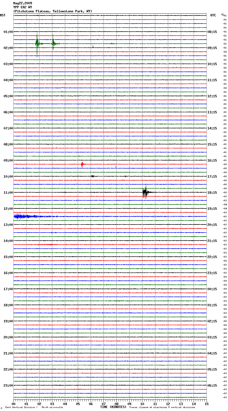Click the 17:15 UTC time label
The image size is (228, 411).
click(212, 177)
